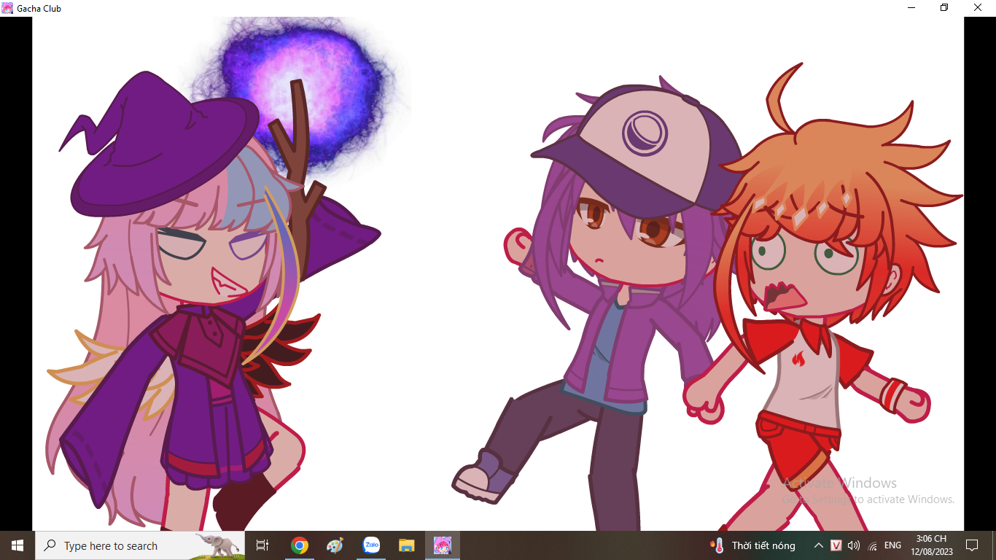The image size is (996, 560).
Task: Open the notification action center
Action: [971, 545]
